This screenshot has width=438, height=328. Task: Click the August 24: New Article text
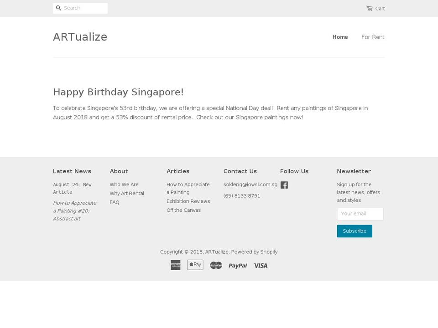[72, 189]
